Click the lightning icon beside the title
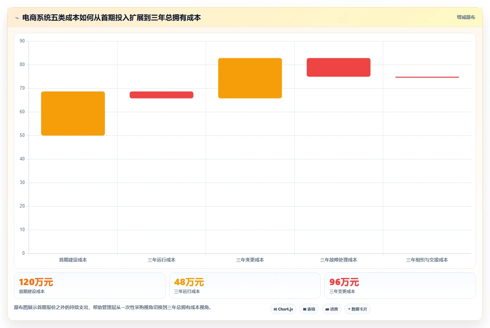This screenshot has width=490, height=328. pyautogui.click(x=17, y=18)
